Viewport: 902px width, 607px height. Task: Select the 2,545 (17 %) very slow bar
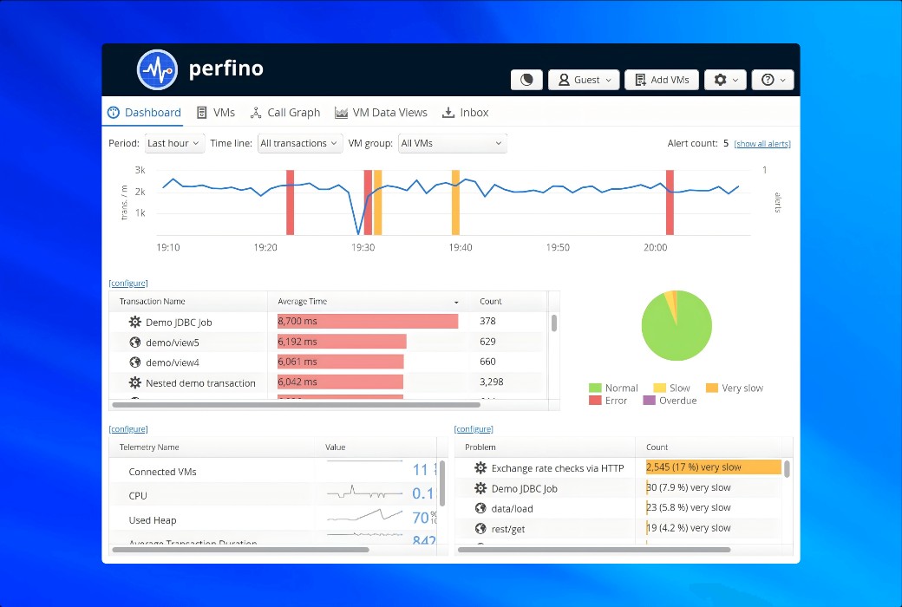tap(713, 467)
